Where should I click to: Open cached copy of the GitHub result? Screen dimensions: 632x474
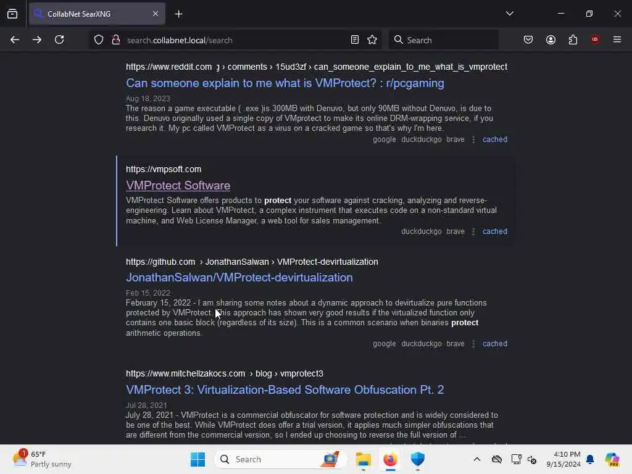(x=495, y=344)
